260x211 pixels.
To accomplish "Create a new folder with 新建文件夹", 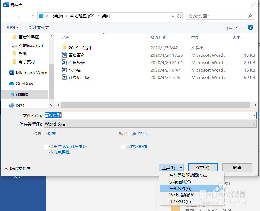I will click(x=39, y=27).
